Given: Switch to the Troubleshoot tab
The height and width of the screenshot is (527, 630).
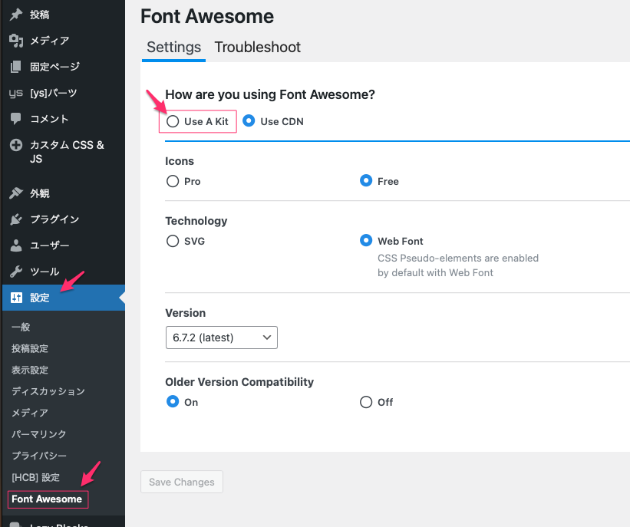Looking at the screenshot, I should pyautogui.click(x=257, y=48).
